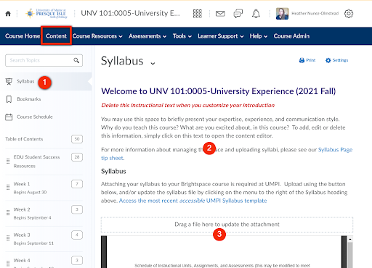Select Course Schedule in the sidebar
The height and width of the screenshot is (268, 372).
pos(35,117)
